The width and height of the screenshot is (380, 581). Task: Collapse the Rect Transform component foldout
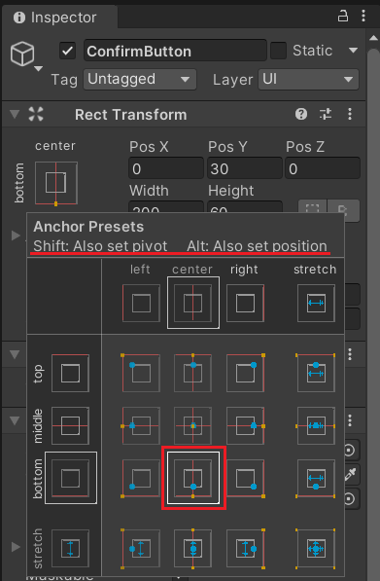click(x=15, y=114)
